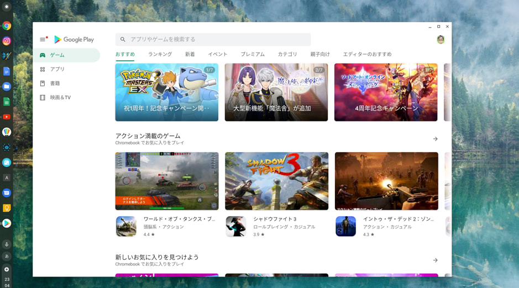Click the game controller icon beside ゲーム
The image size is (519, 288).
43,55
